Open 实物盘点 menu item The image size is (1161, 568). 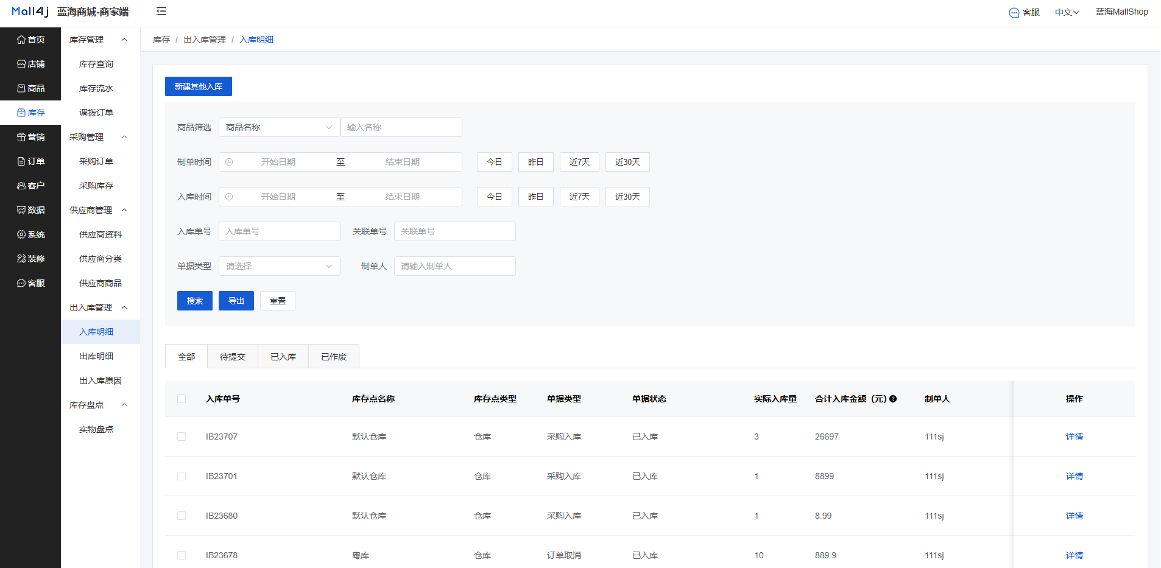pos(101,429)
